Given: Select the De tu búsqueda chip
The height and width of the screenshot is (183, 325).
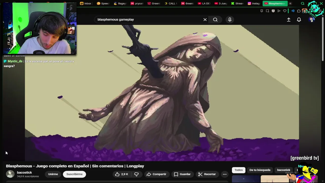Looking at the screenshot, I should tap(260, 170).
